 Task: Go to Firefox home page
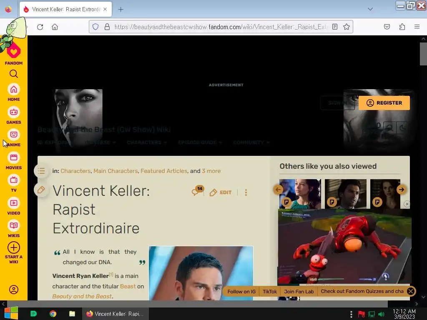click(x=55, y=27)
